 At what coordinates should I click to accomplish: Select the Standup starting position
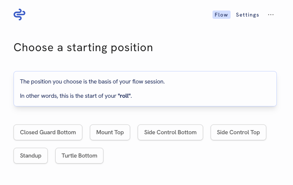point(30,156)
